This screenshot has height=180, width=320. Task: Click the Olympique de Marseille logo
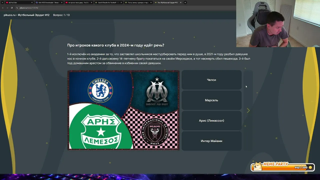click(x=157, y=91)
